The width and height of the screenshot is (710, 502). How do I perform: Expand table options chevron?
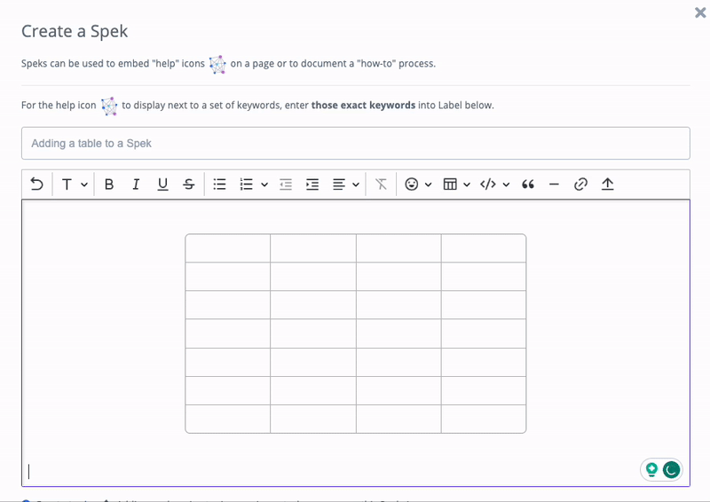pos(467,184)
